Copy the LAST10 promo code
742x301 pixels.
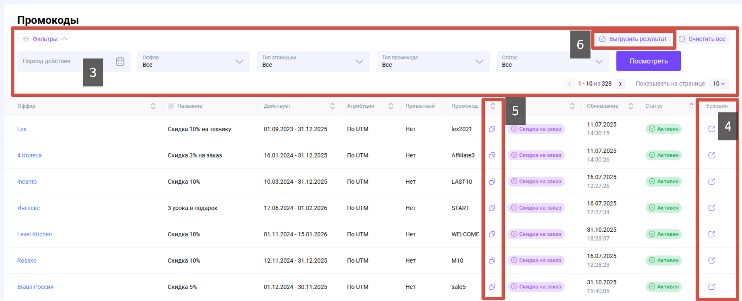[492, 182]
